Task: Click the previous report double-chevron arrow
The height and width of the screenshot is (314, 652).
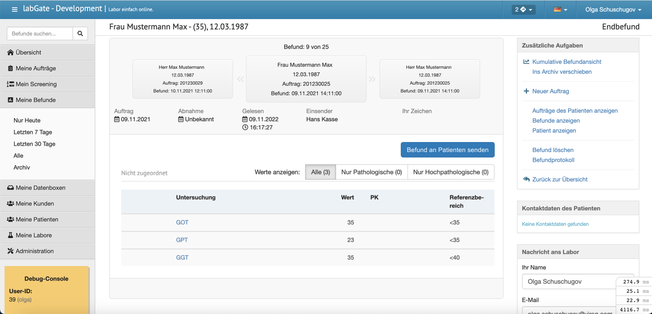Action: (x=240, y=79)
